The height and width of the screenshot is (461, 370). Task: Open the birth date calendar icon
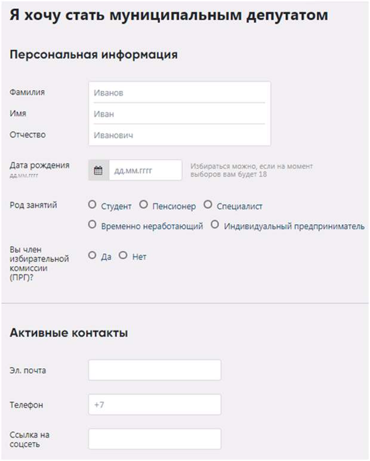coord(98,170)
